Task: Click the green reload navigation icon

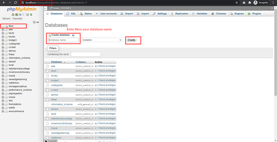Action: pyautogui.click(x=31, y=14)
